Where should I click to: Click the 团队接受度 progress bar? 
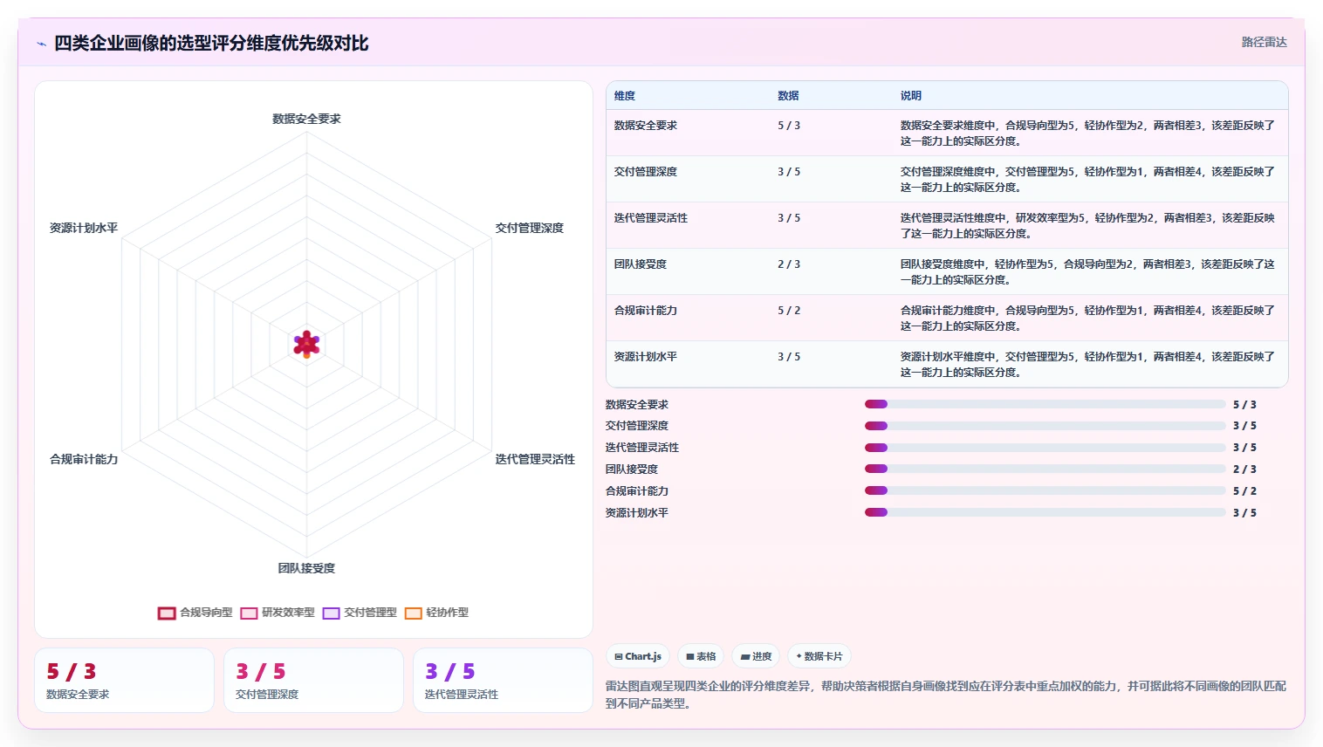(x=1045, y=469)
